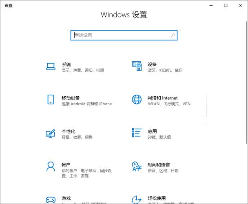Click the magnifier icon in search box
Image resolution: width=248 pixels, height=204 pixels.
pyautogui.click(x=173, y=35)
